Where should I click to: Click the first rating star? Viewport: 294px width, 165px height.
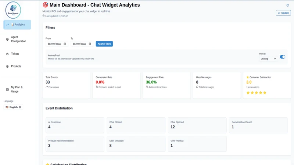coord(248,93)
